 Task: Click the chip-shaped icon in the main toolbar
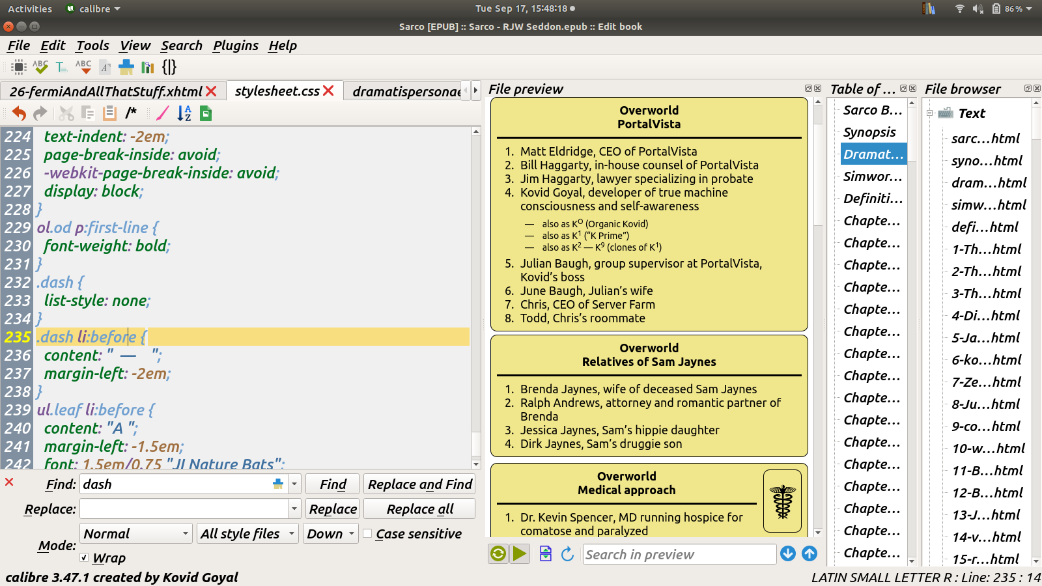point(19,67)
